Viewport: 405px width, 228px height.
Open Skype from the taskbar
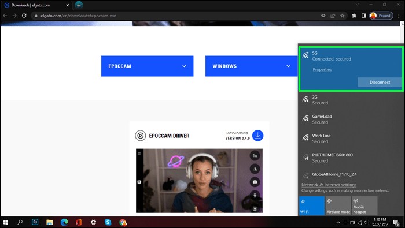click(108, 222)
